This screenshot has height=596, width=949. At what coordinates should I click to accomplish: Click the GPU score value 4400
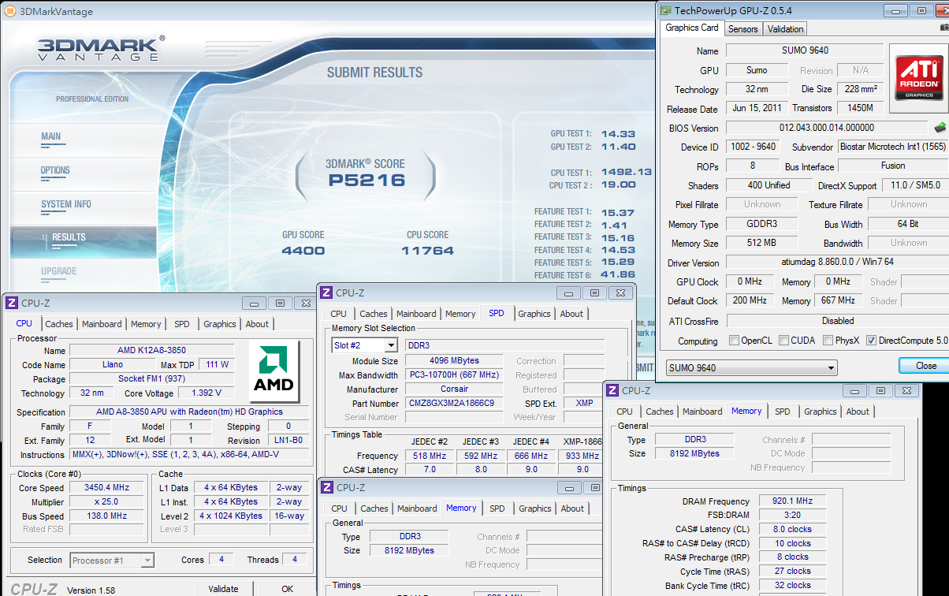click(x=303, y=251)
